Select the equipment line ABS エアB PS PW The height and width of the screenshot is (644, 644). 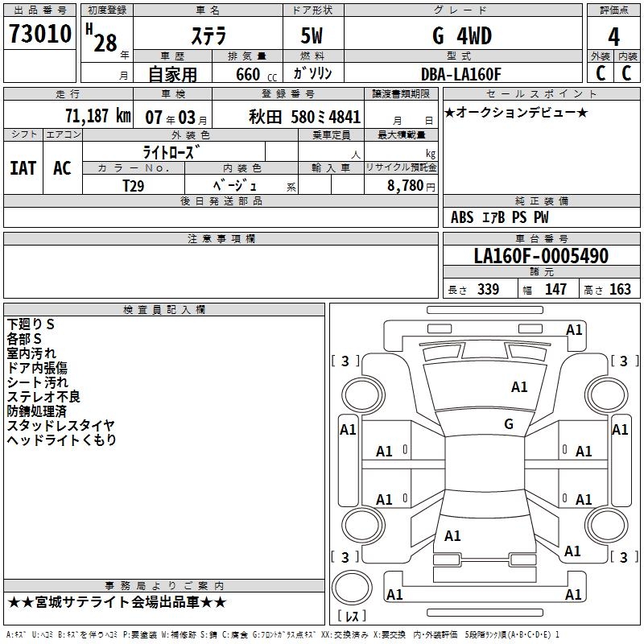pyautogui.click(x=499, y=217)
